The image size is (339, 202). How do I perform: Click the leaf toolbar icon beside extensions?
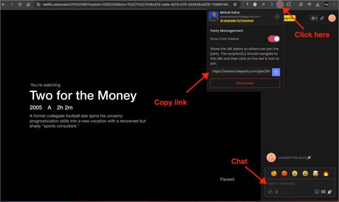[x=301, y=4]
